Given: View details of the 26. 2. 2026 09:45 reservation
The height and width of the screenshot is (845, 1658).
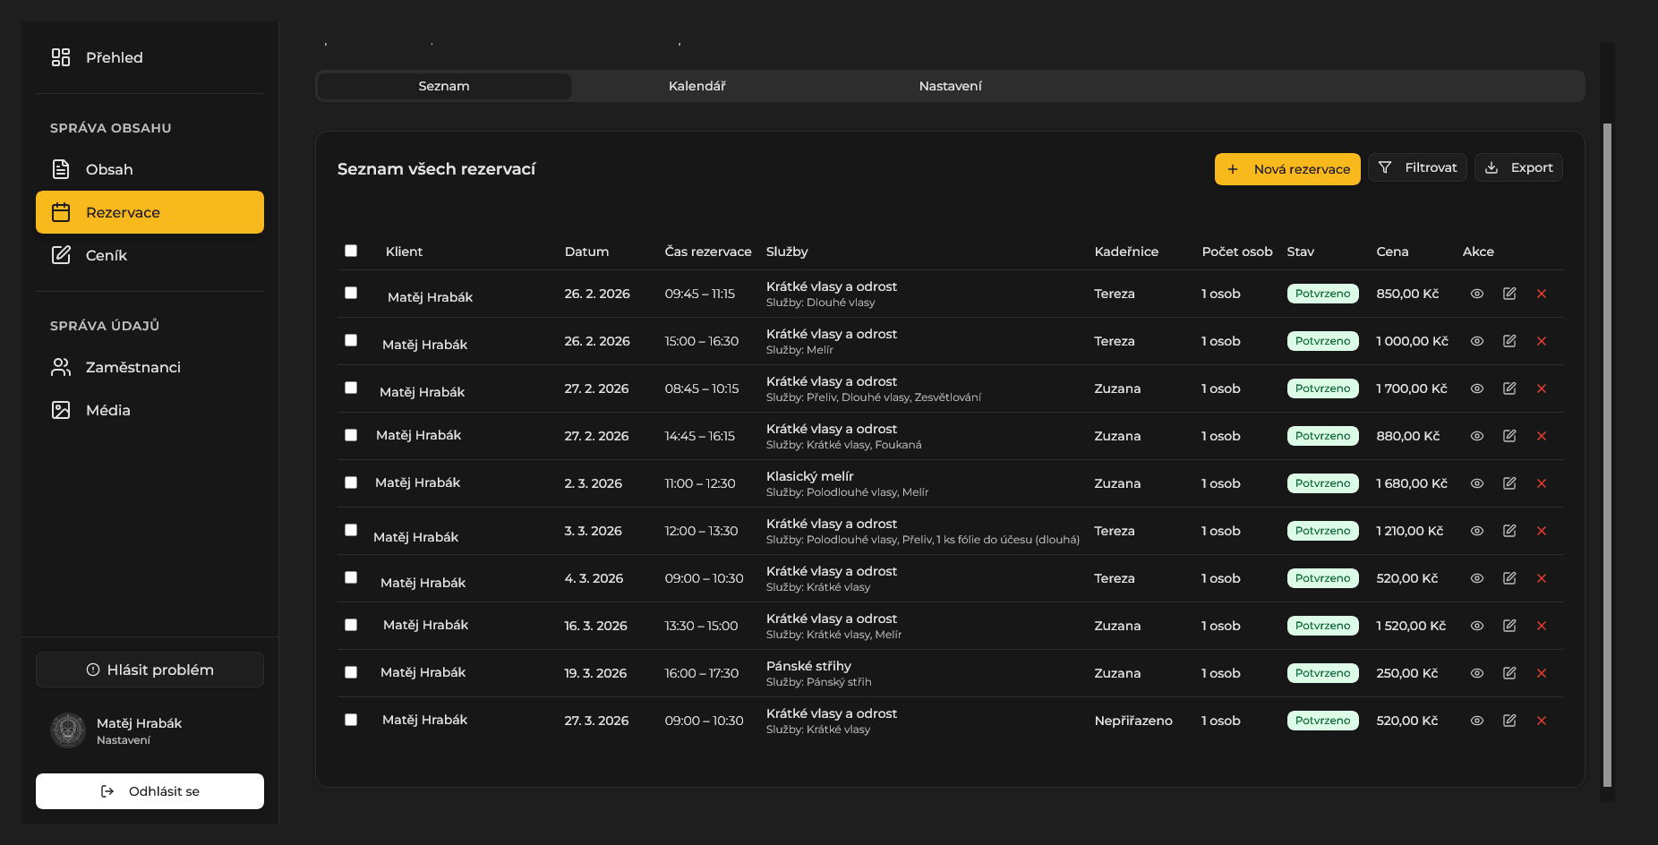Looking at the screenshot, I should pyautogui.click(x=1477, y=294).
